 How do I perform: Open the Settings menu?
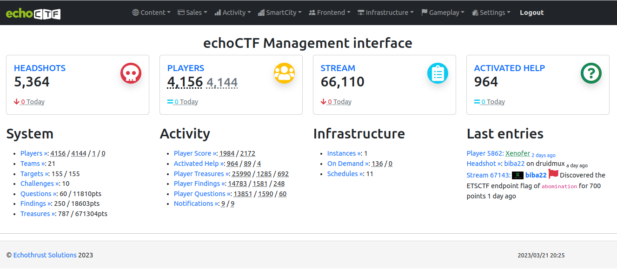coord(491,13)
